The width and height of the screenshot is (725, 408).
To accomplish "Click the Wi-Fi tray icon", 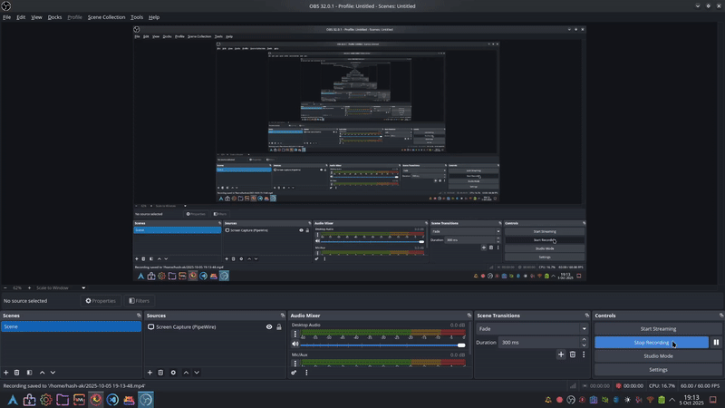I will pos(651,400).
